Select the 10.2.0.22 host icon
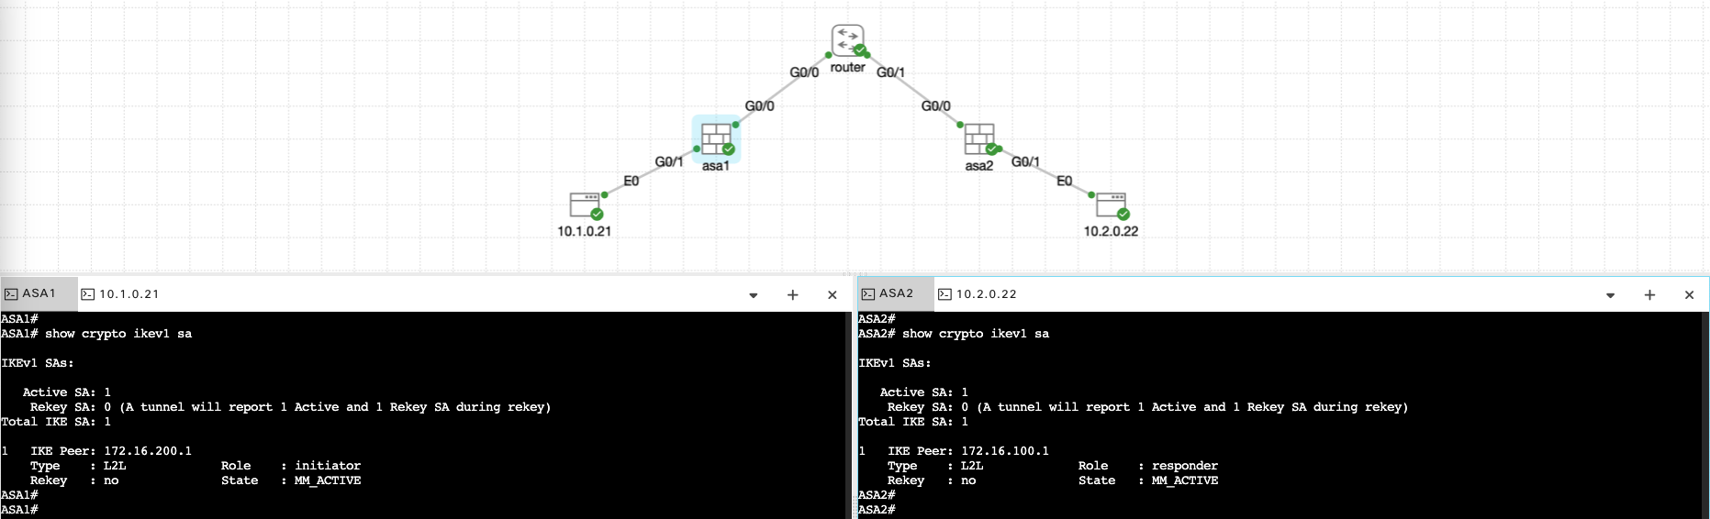Viewport: 1710px width, 519px height. tap(1111, 204)
